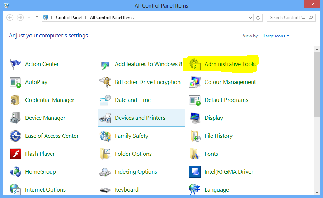Click the Display monitor icon
Image resolution: width=323 pixels, height=198 pixels.
pos(195,118)
